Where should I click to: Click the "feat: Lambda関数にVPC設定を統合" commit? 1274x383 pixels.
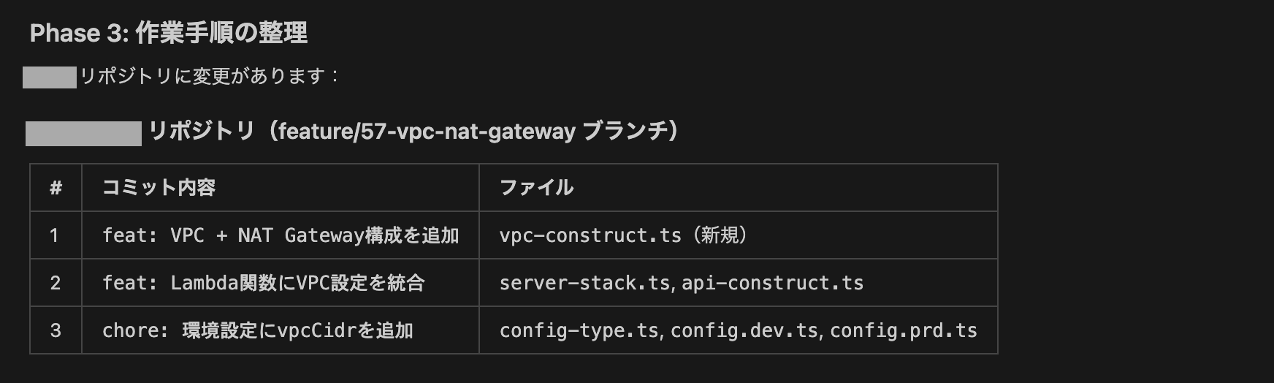pyautogui.click(x=263, y=283)
